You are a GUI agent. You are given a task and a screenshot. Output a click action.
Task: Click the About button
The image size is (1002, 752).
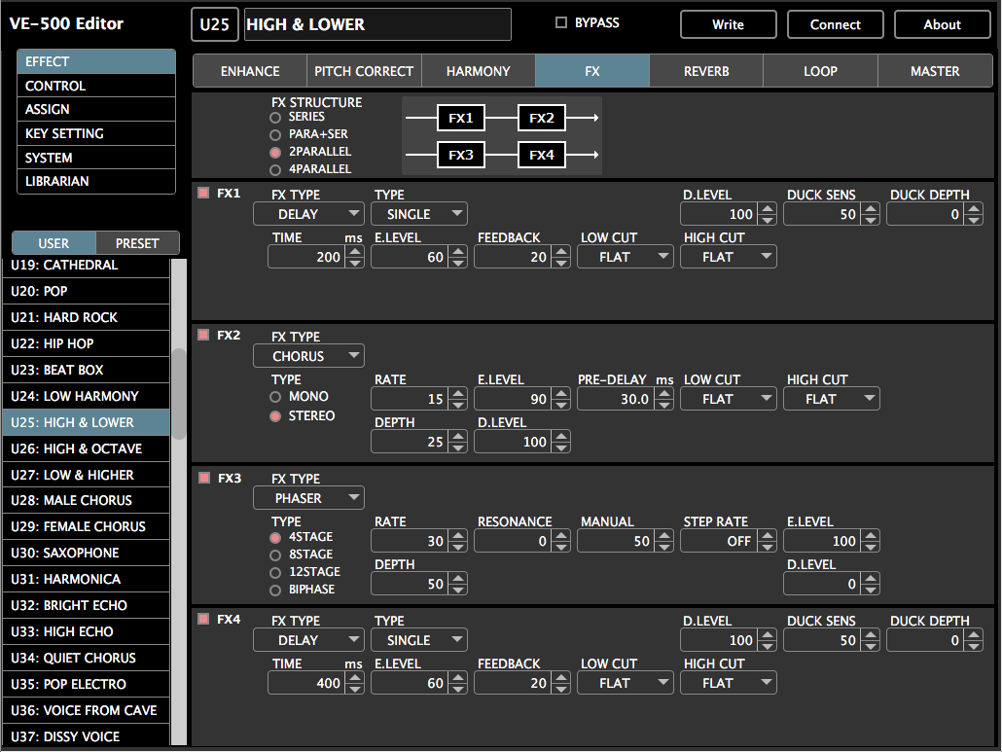coord(942,24)
